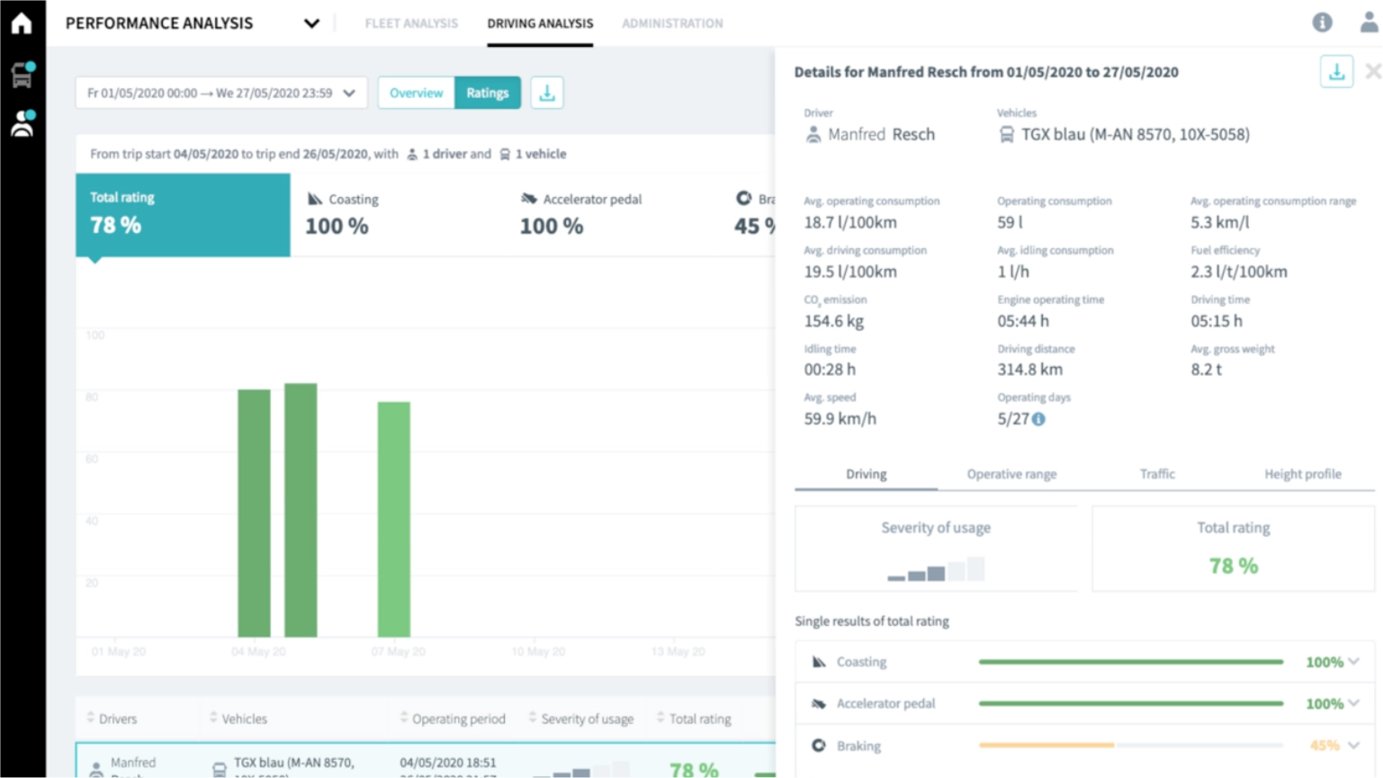
Task: Sort table by Drivers column
Action: 117,719
